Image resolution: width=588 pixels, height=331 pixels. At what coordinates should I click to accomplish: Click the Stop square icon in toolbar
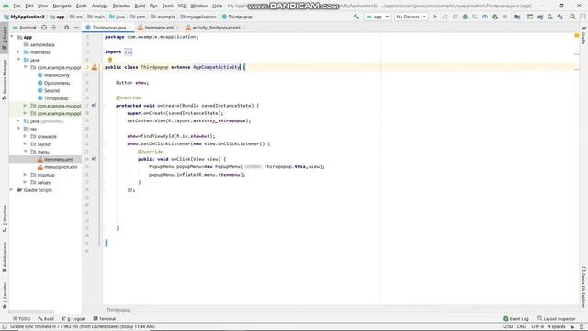coord(505,17)
